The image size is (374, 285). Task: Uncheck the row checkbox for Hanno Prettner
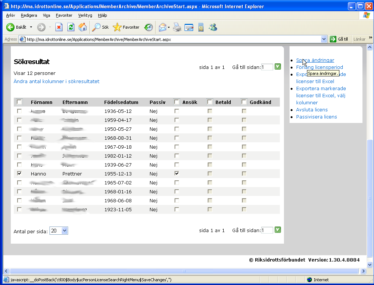pyautogui.click(x=19, y=174)
